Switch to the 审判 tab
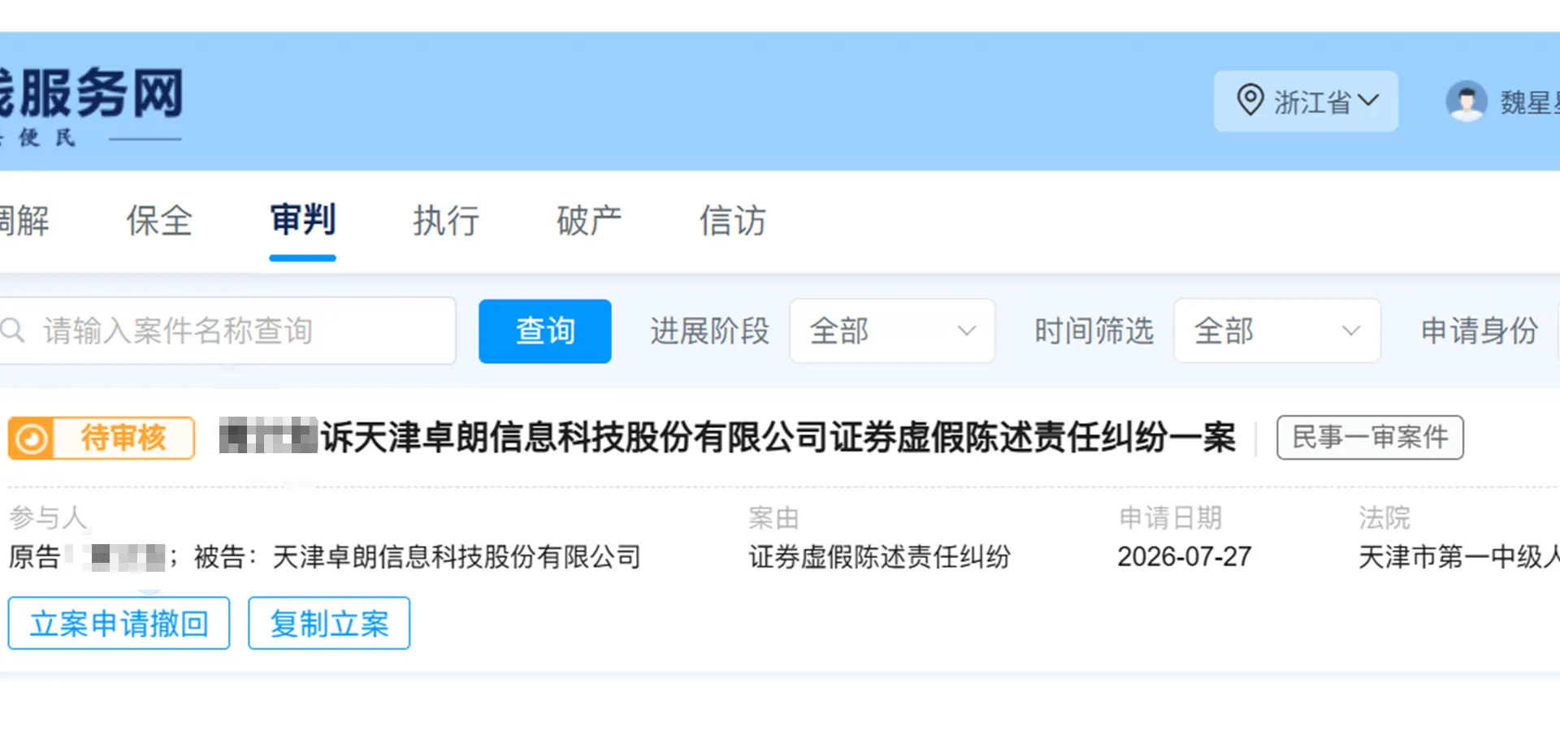 302,220
